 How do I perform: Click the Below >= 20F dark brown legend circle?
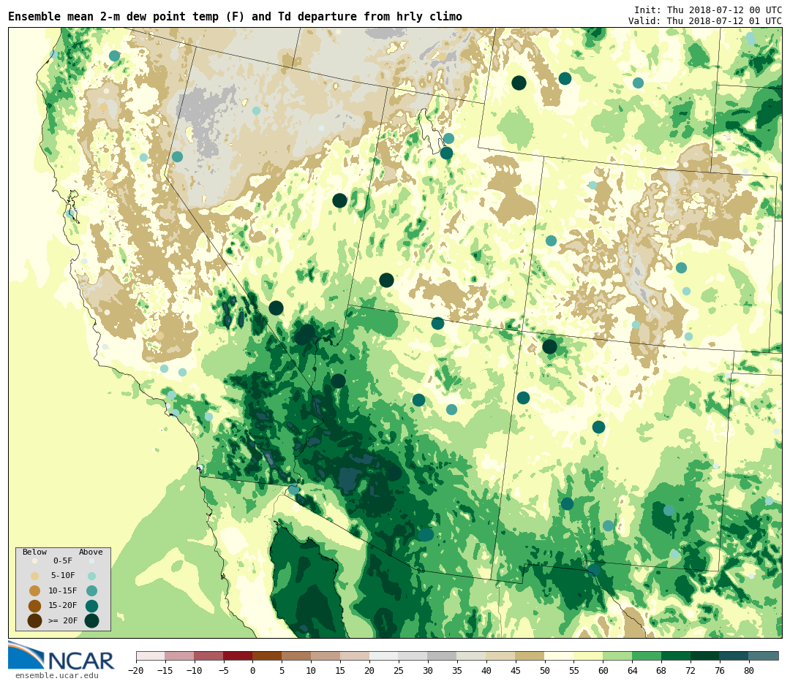34,620
